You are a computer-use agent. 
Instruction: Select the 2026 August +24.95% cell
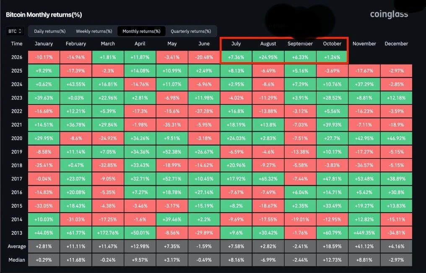(268, 57)
